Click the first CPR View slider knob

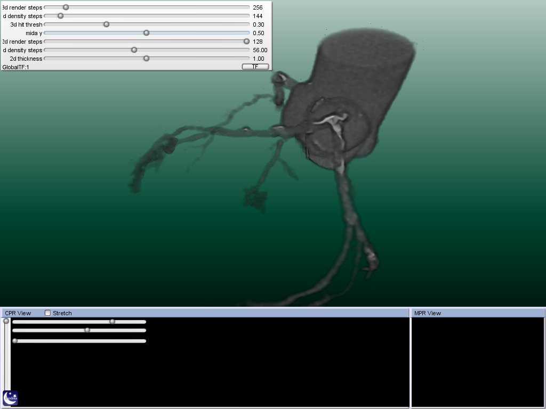[x=112, y=322]
